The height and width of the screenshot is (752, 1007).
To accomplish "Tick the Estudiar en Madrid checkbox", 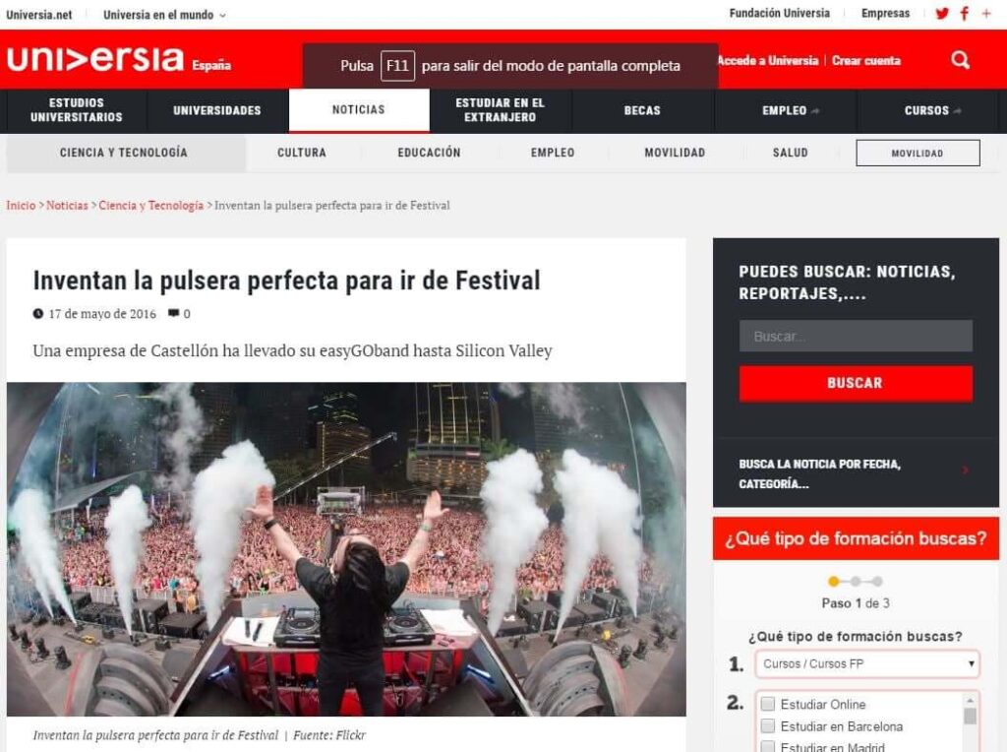I will [767, 746].
